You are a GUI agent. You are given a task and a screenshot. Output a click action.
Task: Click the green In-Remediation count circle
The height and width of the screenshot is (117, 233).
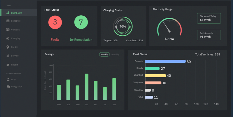81,22
